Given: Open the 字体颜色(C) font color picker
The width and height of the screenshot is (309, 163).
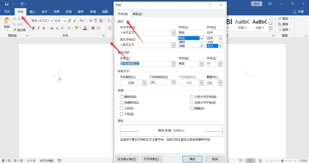Looking at the screenshot, I should click(133, 83).
